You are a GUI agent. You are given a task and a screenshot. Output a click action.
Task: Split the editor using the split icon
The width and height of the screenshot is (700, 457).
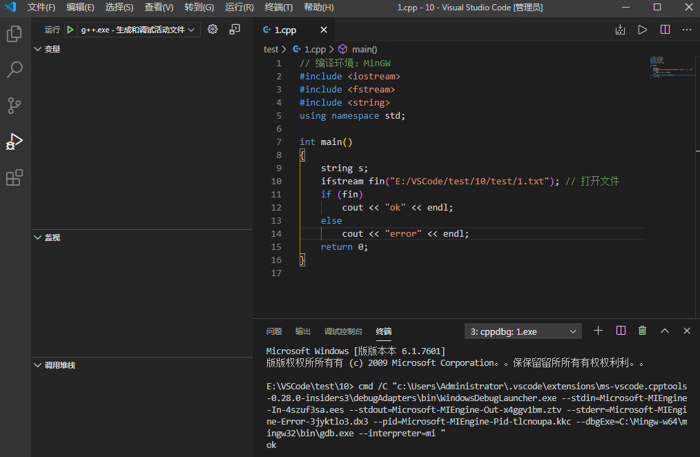[665, 30]
